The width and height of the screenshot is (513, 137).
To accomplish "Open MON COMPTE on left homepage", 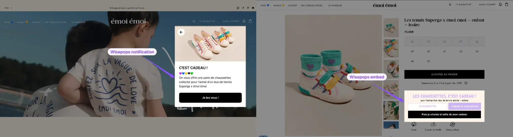I will click(x=231, y=22).
